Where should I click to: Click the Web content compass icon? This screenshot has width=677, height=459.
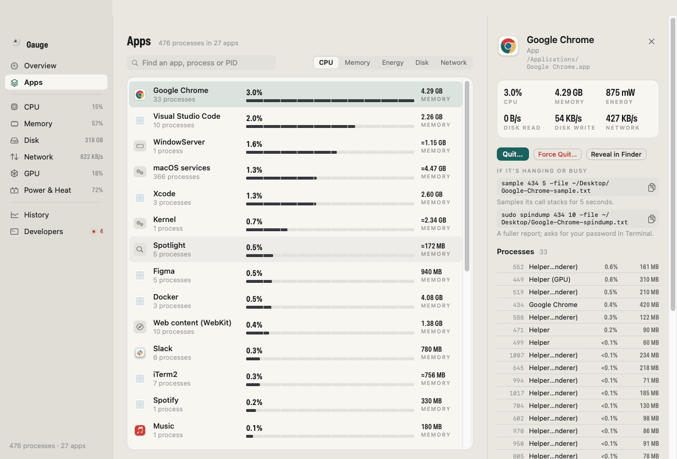point(140,327)
